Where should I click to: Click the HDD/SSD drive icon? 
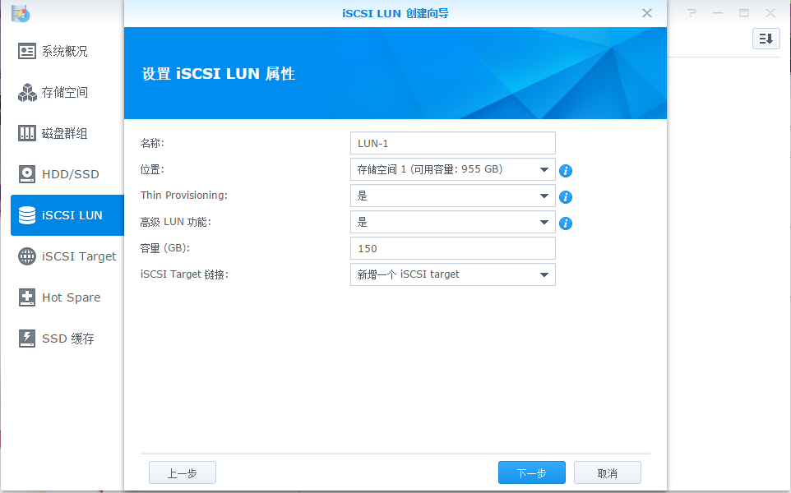point(27,174)
